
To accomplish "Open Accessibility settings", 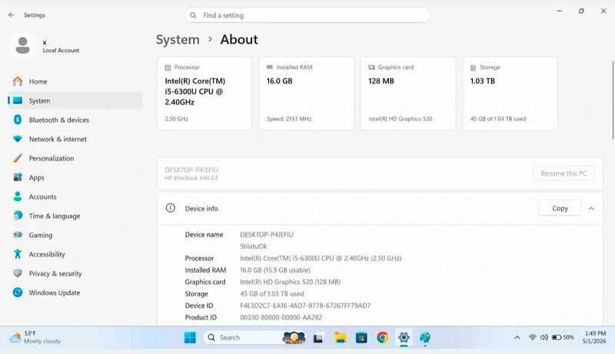I will 75,253.
